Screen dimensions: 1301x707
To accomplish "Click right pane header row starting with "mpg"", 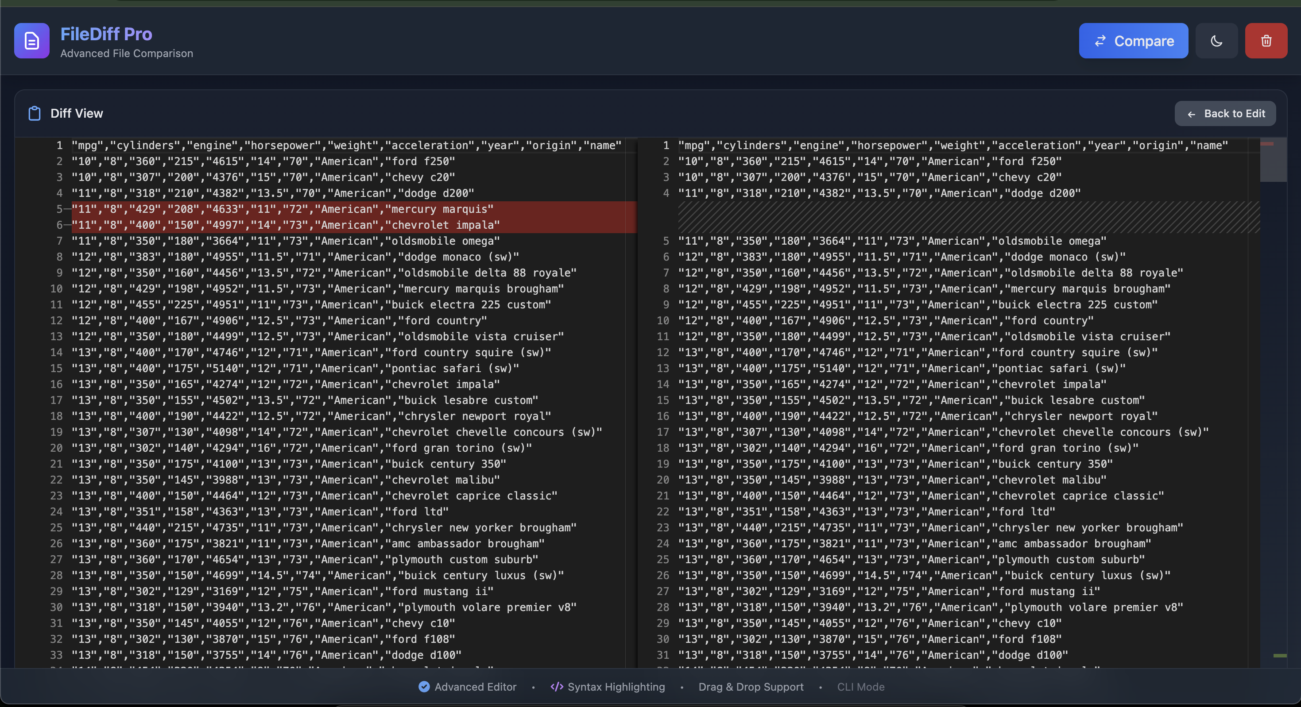I will pos(953,145).
